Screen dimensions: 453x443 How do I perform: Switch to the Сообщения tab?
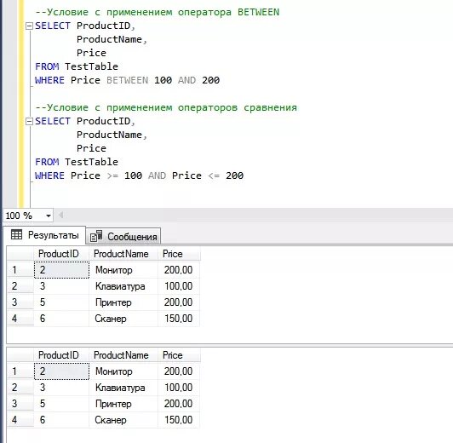[x=123, y=237]
